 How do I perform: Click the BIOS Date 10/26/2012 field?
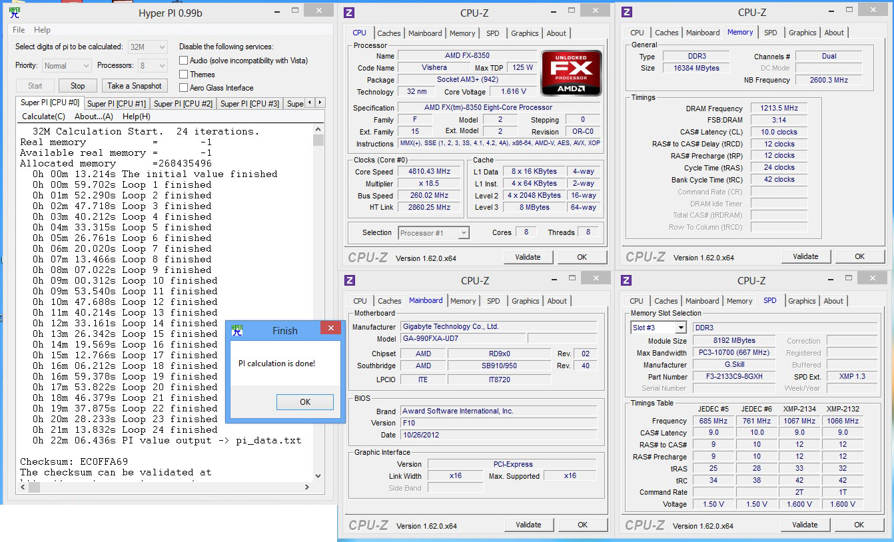point(499,435)
